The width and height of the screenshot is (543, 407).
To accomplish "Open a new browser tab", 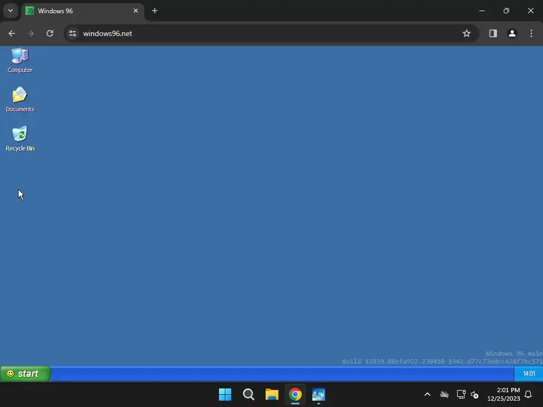I will tap(155, 11).
